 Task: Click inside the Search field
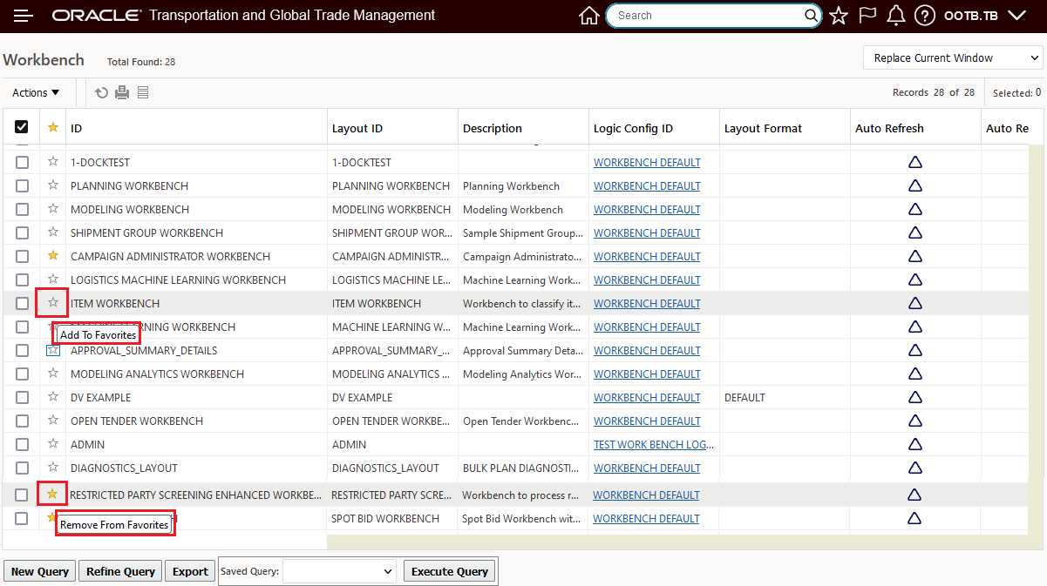(706, 15)
